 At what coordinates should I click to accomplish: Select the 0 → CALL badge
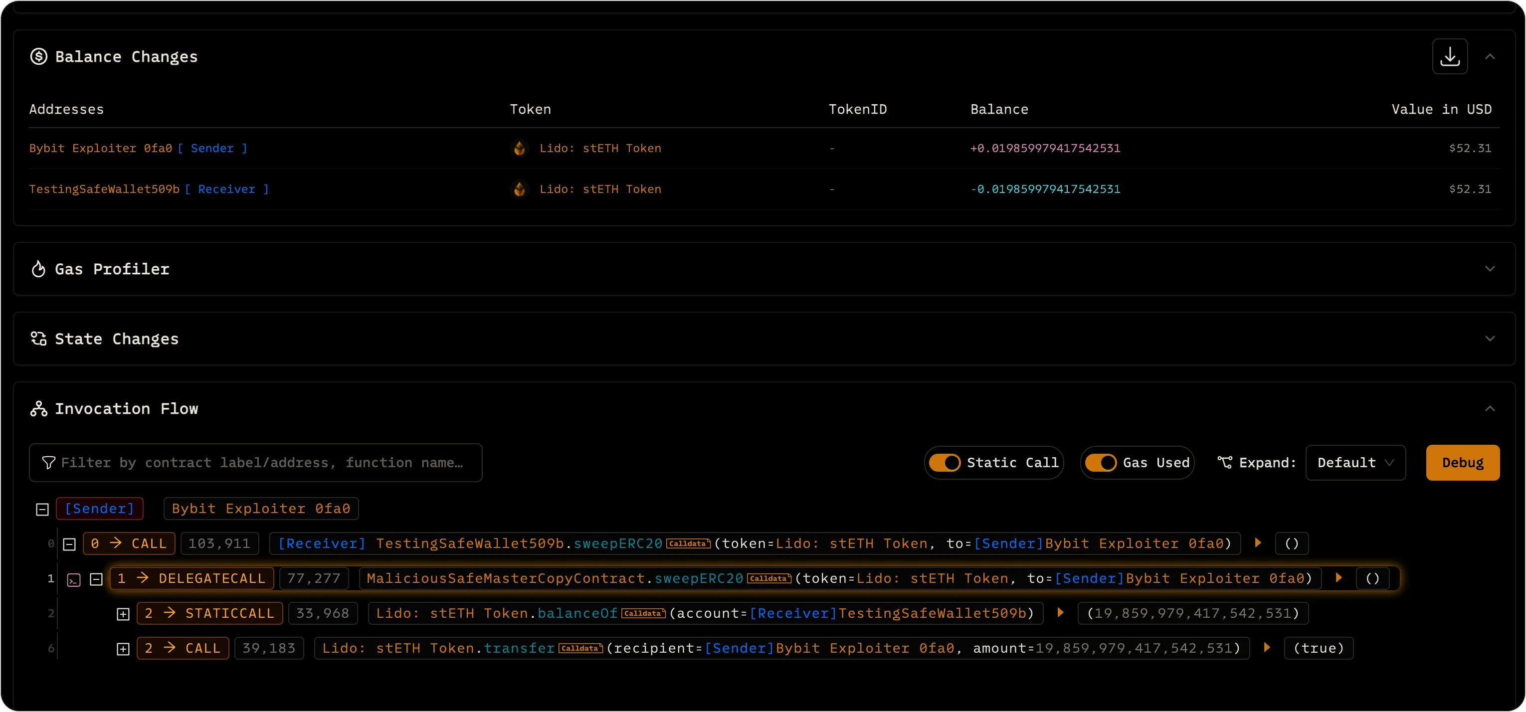click(x=129, y=544)
